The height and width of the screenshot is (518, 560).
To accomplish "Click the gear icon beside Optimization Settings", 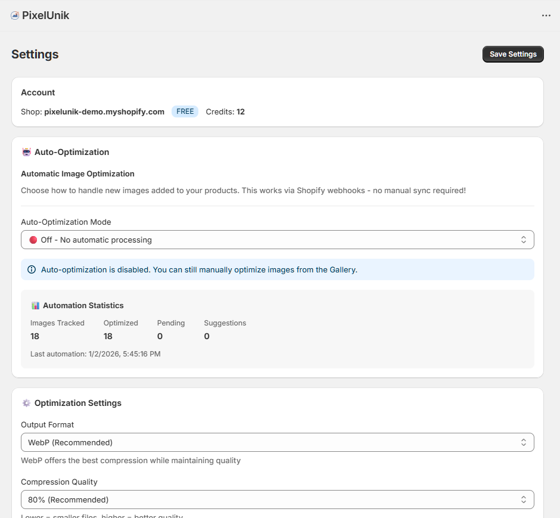I will (26, 403).
